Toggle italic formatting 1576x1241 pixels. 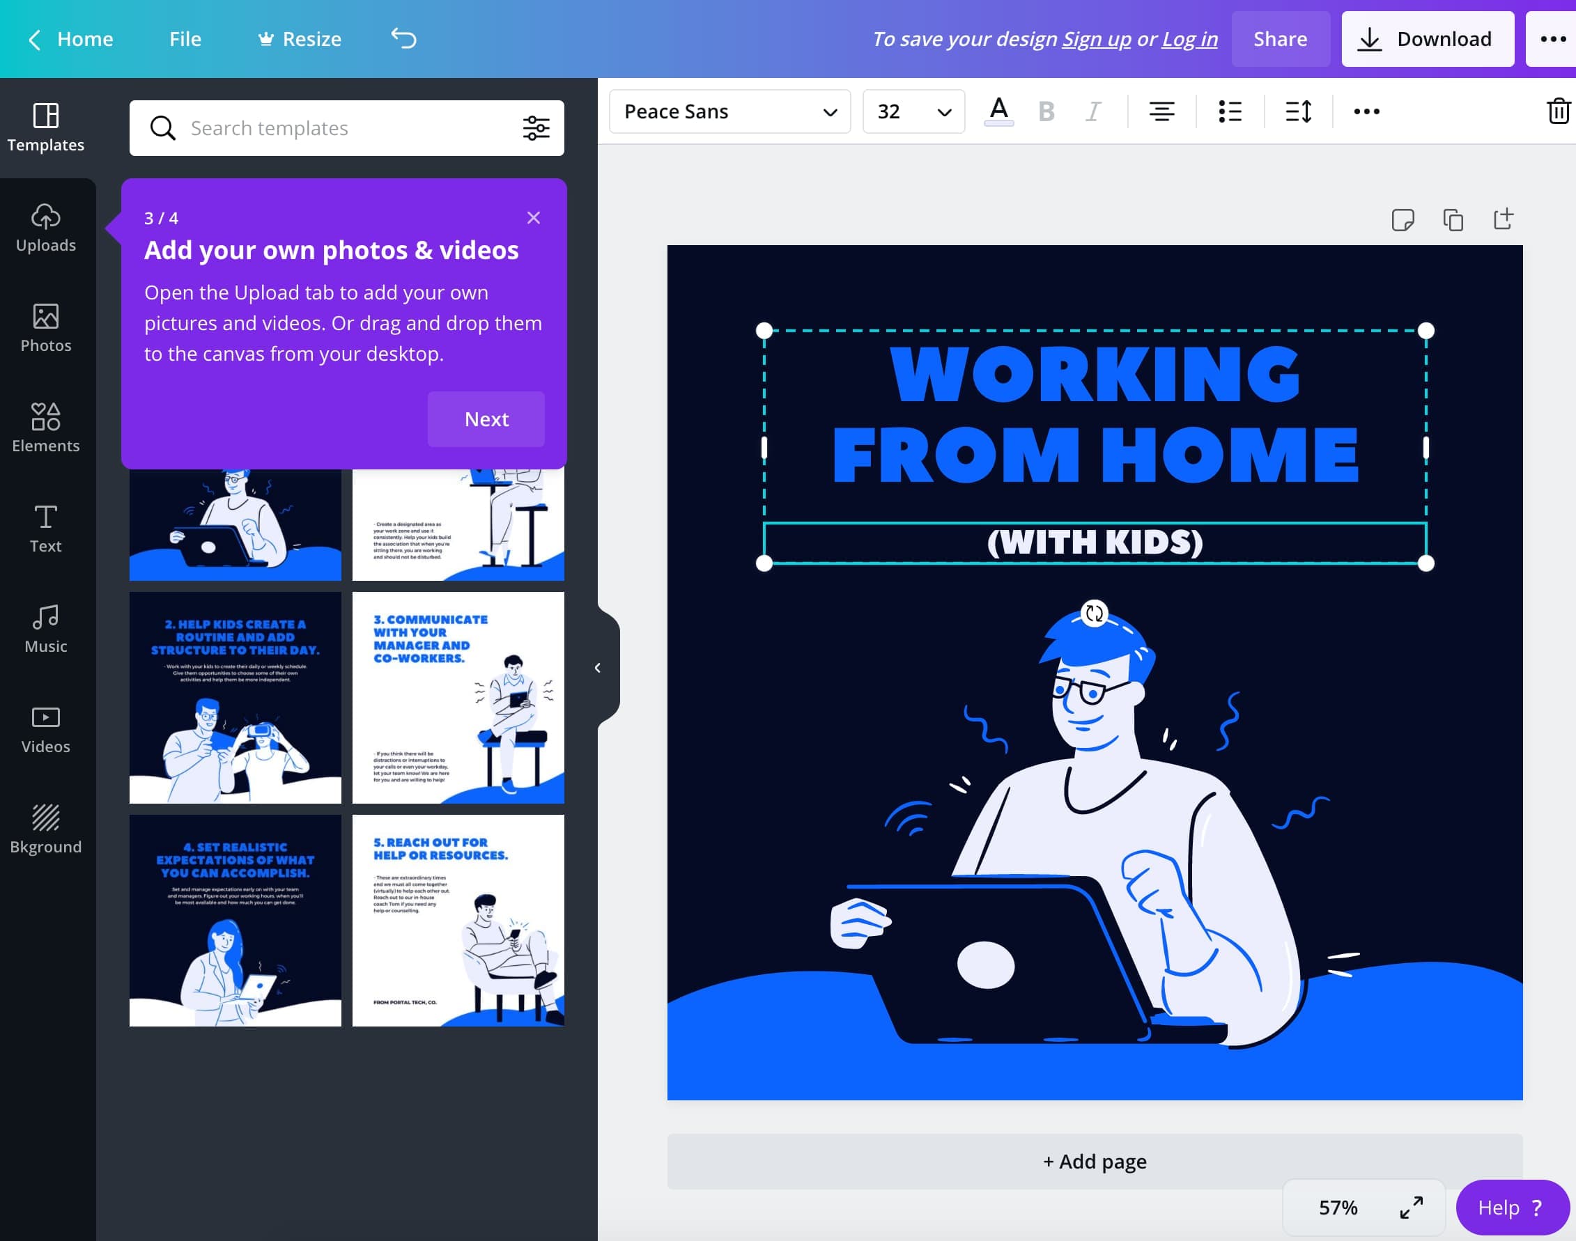click(1092, 111)
